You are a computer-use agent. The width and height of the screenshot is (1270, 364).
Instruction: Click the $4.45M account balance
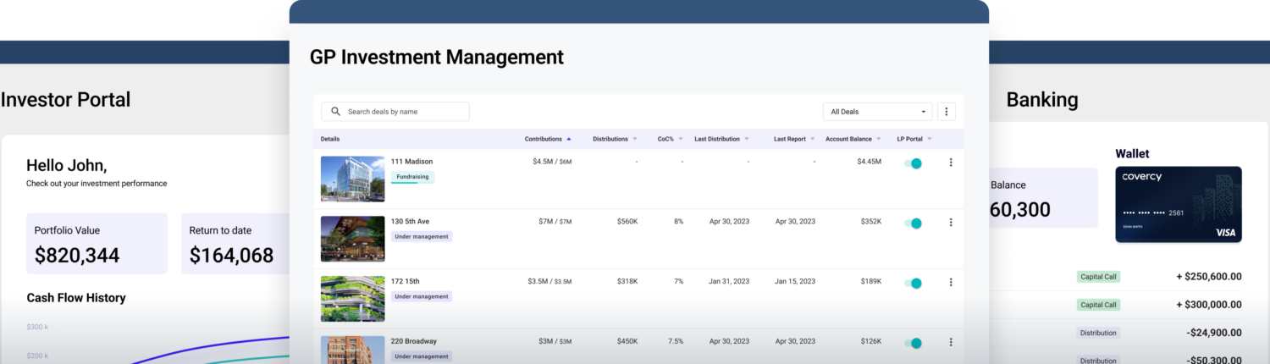869,162
